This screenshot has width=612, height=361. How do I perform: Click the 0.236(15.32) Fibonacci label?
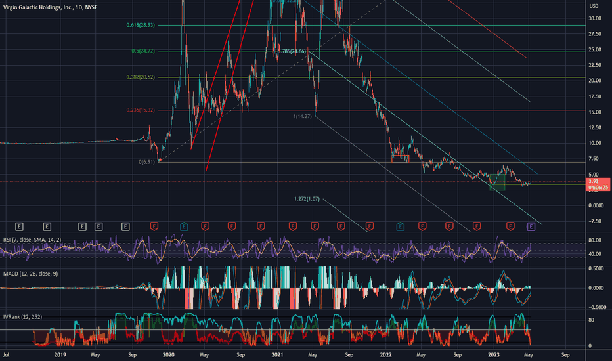[x=141, y=110]
